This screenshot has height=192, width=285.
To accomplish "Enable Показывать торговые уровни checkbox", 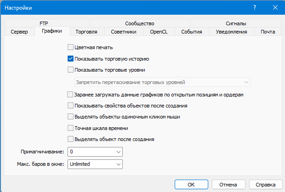I will point(70,70).
